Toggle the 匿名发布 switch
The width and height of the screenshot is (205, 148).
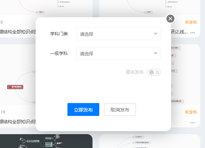(154, 72)
